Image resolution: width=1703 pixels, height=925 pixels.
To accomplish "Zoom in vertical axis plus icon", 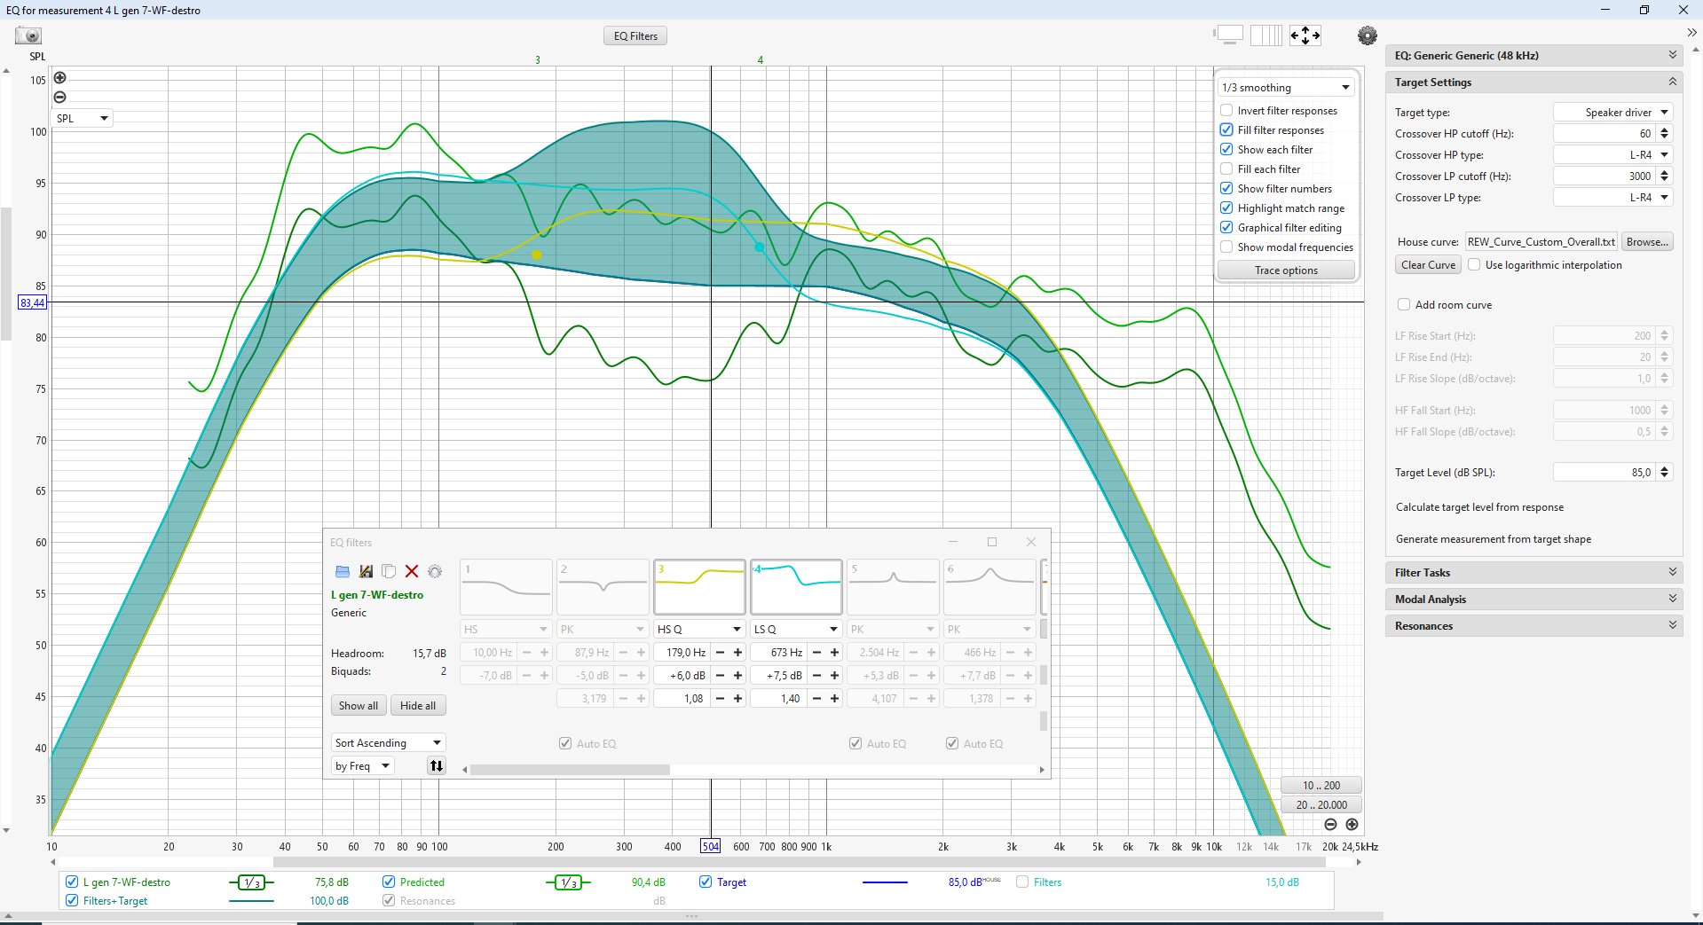I will point(60,78).
